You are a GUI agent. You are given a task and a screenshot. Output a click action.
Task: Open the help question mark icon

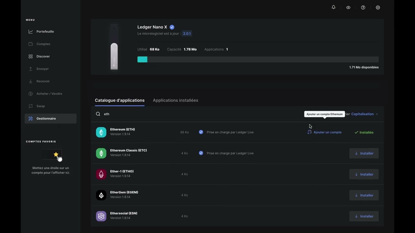pyautogui.click(x=363, y=7)
